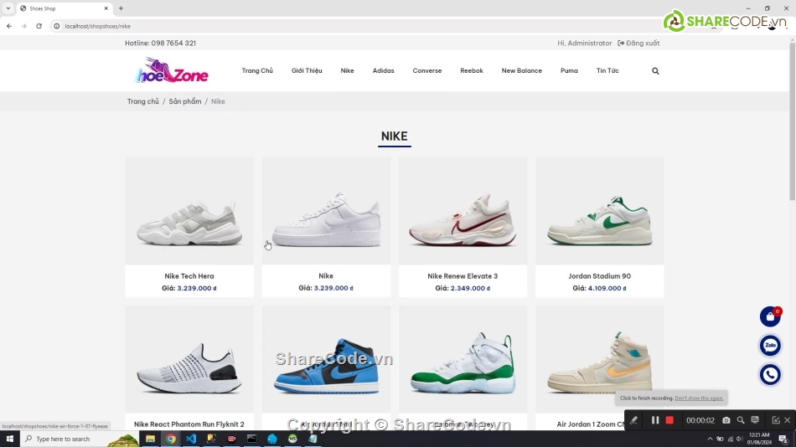Image resolution: width=796 pixels, height=447 pixels.
Task: Select New Balance in navigation bar
Action: coord(521,71)
